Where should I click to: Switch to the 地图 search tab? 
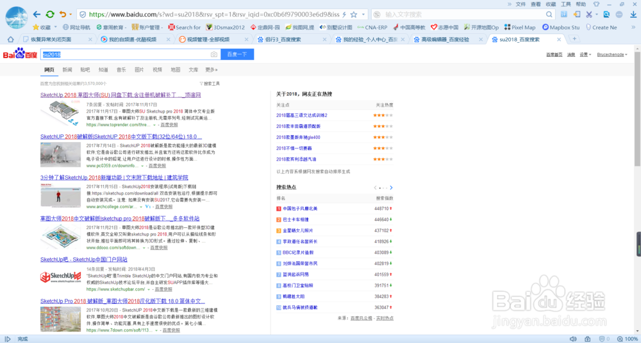coord(176,70)
